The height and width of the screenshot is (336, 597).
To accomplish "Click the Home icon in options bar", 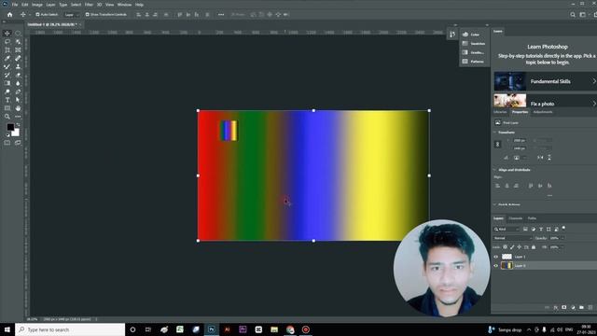I will coord(10,15).
